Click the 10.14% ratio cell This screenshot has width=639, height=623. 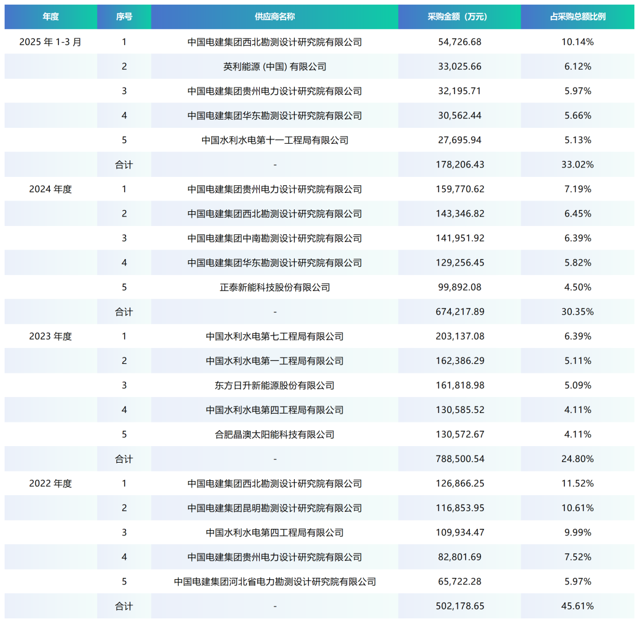coord(577,42)
